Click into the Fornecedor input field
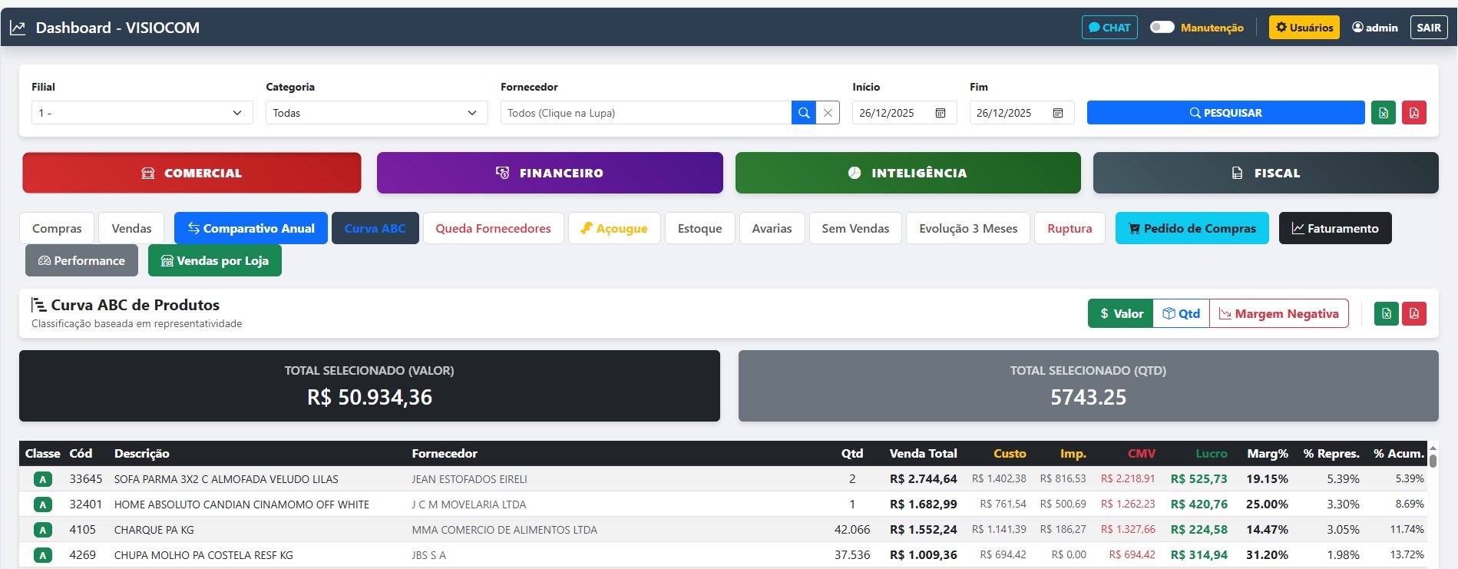 (645, 113)
